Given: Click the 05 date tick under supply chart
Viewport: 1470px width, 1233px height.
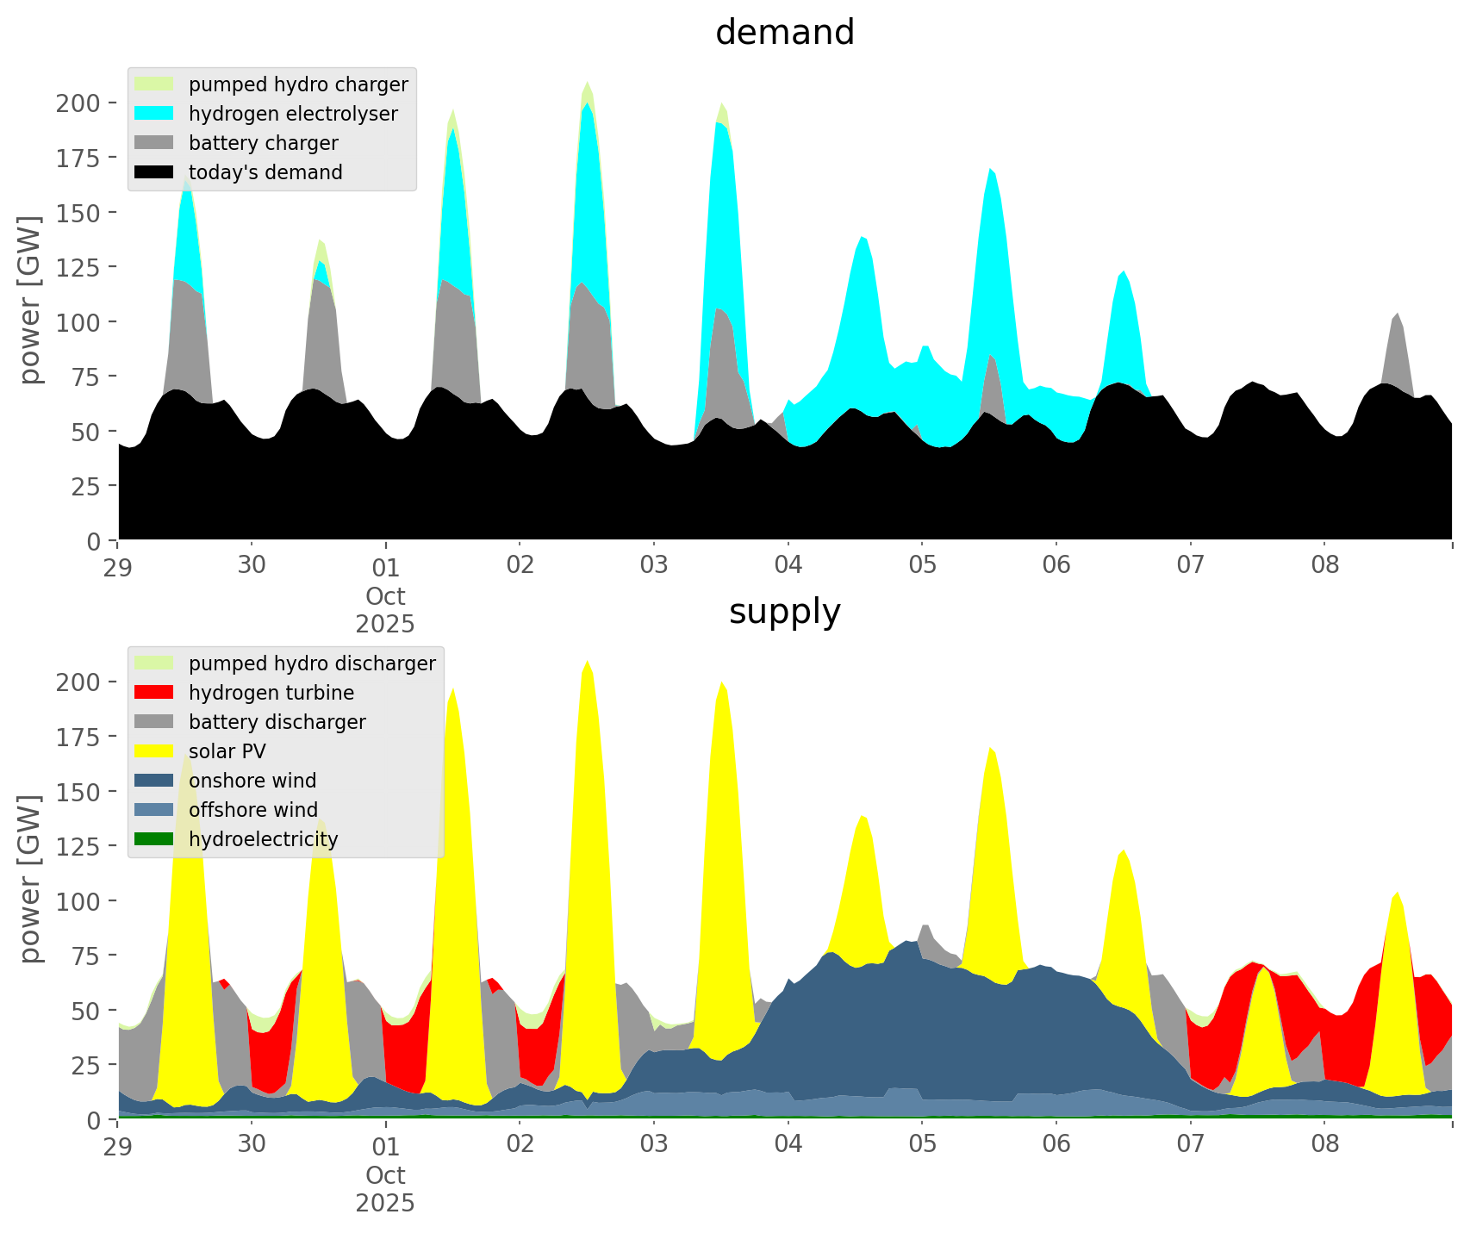Looking at the screenshot, I should [x=922, y=1145].
